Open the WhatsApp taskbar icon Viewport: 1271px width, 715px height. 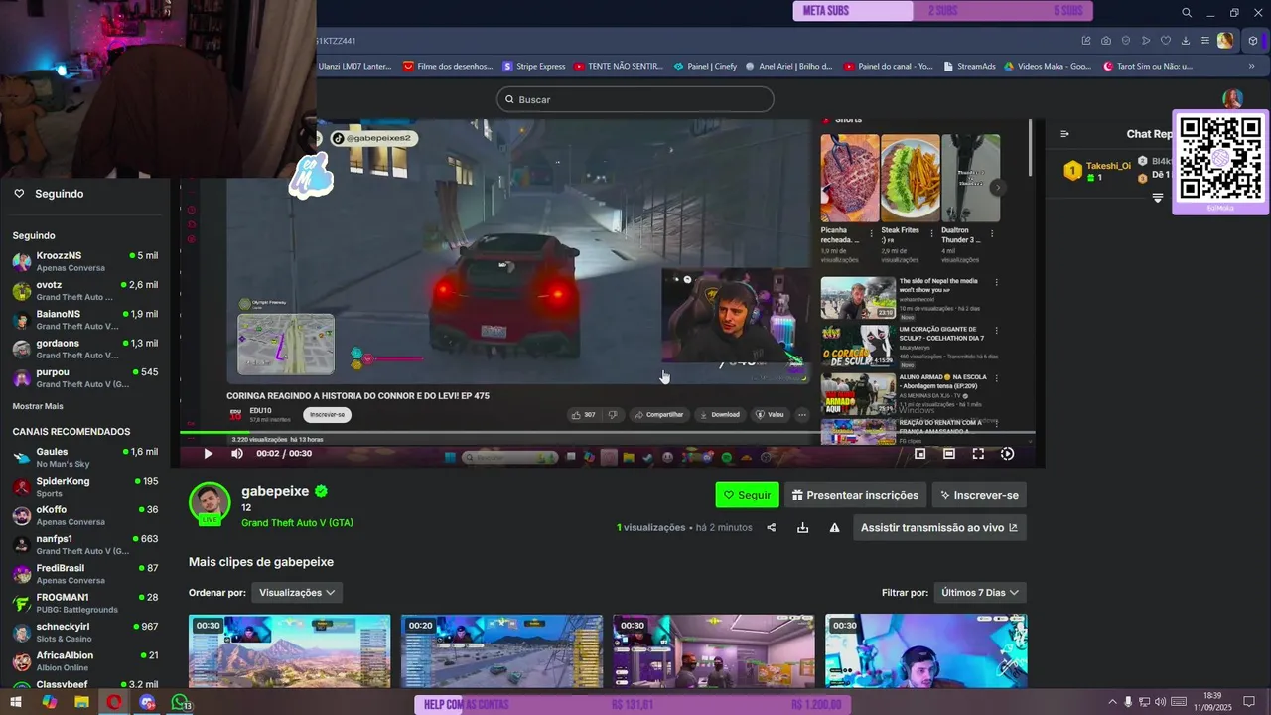pyautogui.click(x=180, y=702)
